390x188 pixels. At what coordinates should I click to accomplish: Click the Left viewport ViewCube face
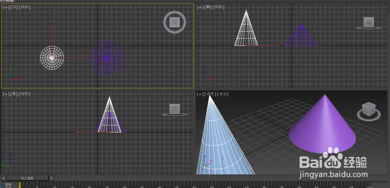click(175, 109)
